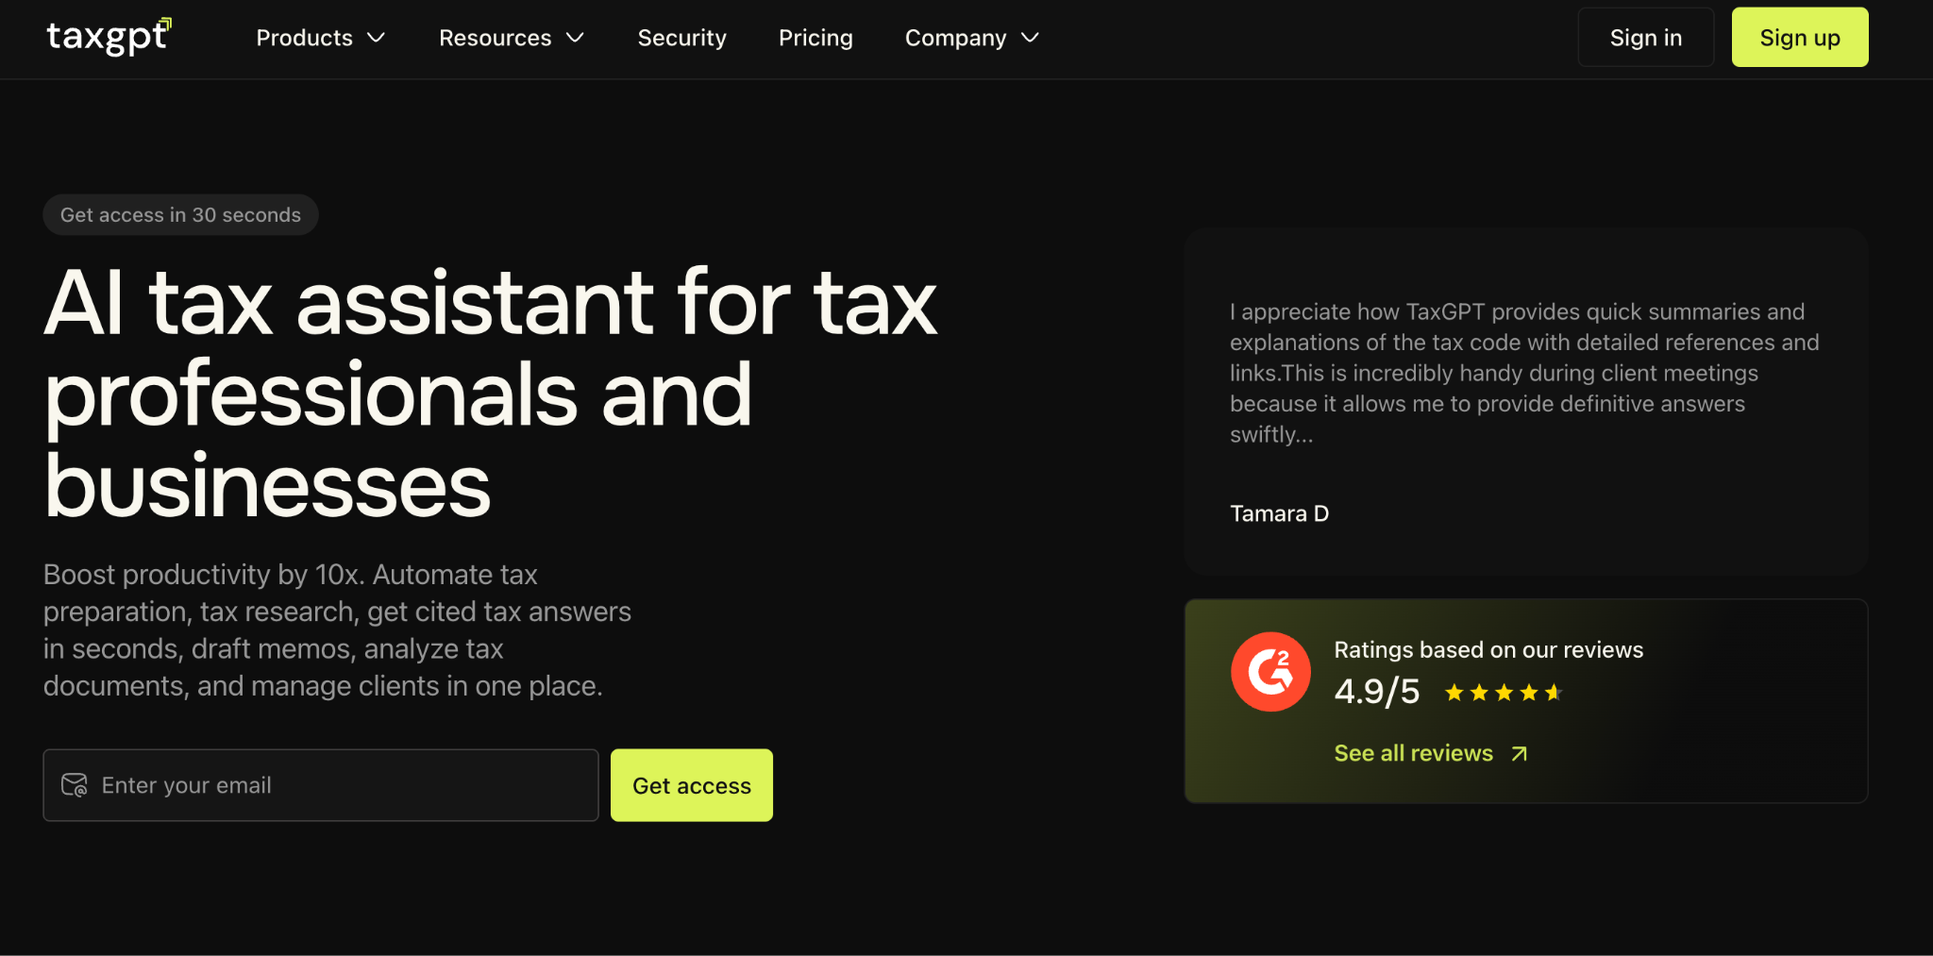Click the Ratings based on our reviews text
Screen dimensions: 1933x956
coord(1488,649)
